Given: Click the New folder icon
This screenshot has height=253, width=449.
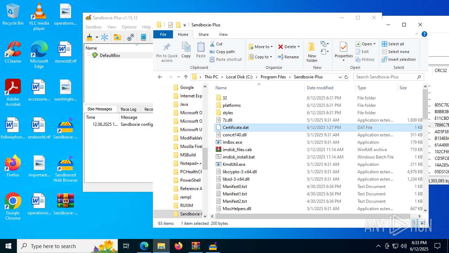Looking at the screenshot, I should tap(312, 52).
